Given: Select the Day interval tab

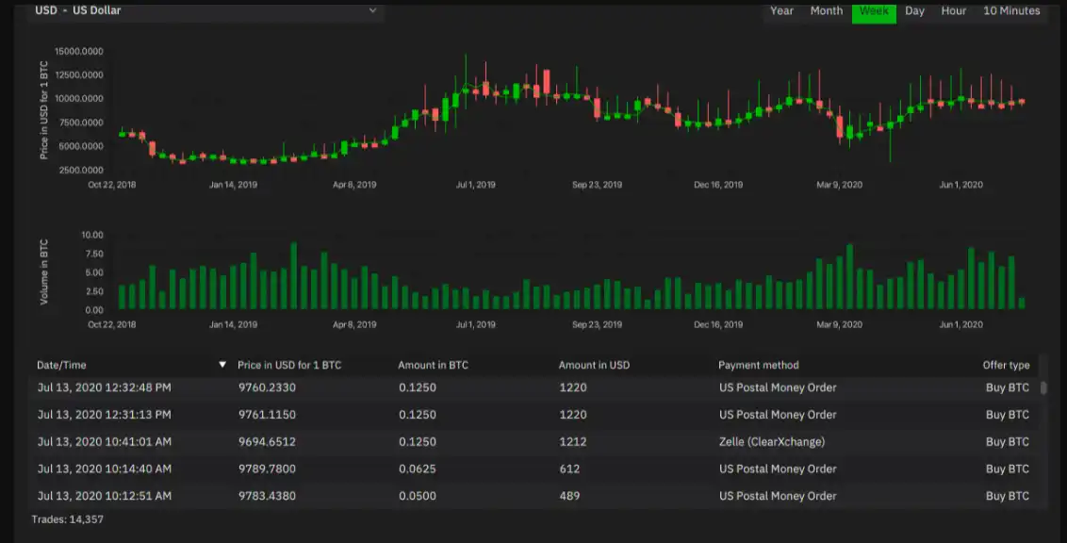Looking at the screenshot, I should click(x=914, y=11).
